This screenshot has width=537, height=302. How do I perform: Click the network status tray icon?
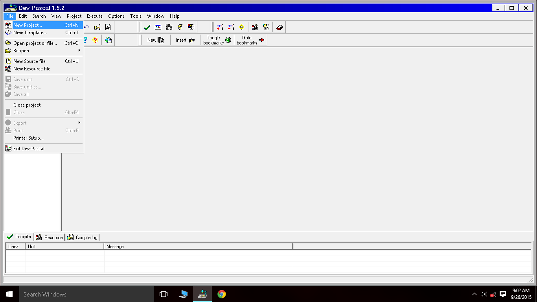pos(493,295)
